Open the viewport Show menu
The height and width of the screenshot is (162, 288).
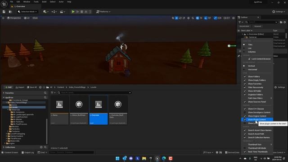pos(35,18)
